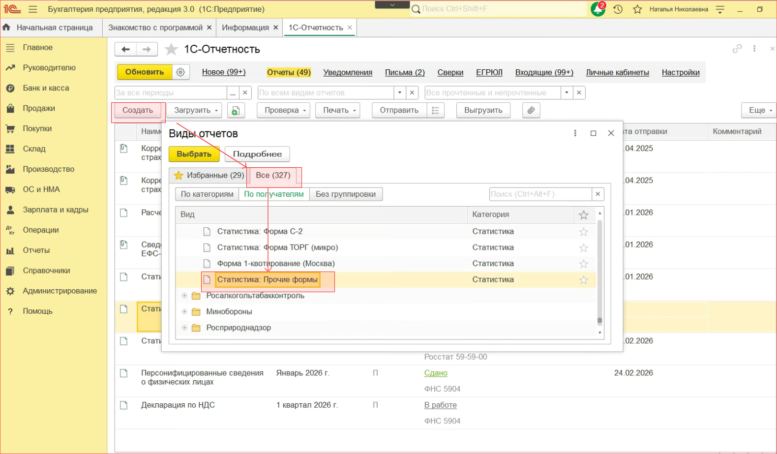Screen dimensions: 777x454
Task: Toggle favorite star for Статистика: Форма С-2
Action: tap(584, 232)
